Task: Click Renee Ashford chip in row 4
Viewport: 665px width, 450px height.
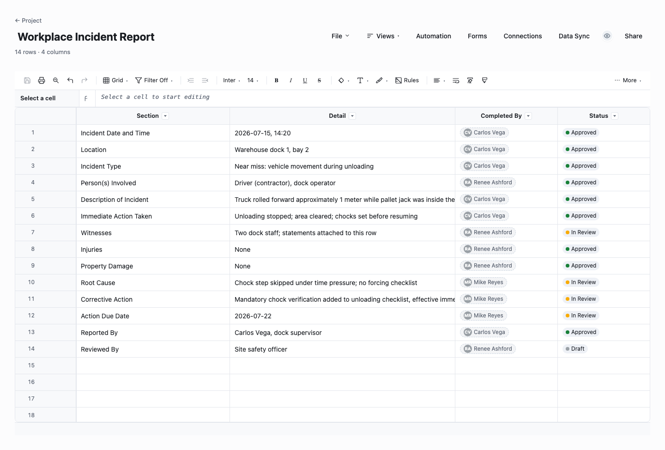Action: click(488, 182)
